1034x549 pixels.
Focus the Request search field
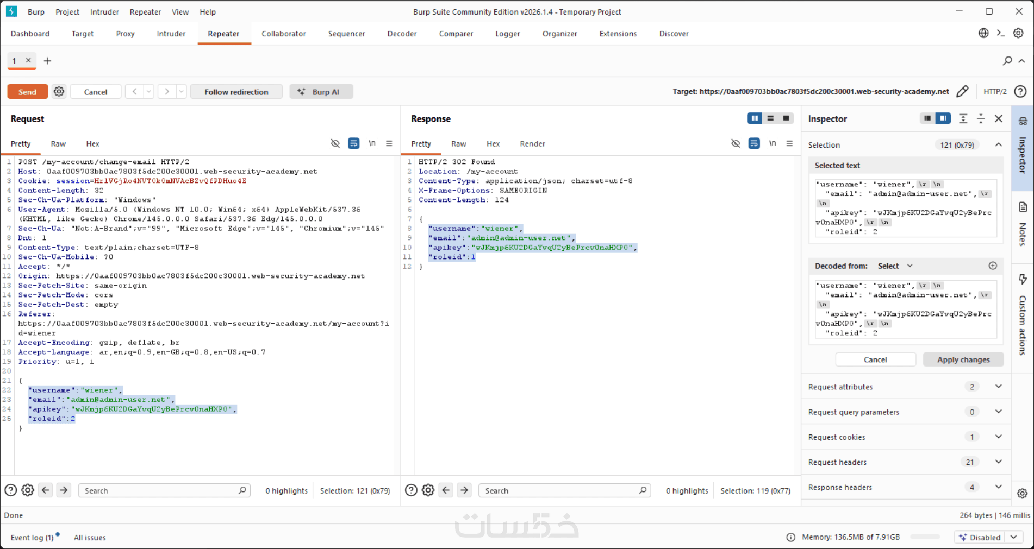pos(164,490)
